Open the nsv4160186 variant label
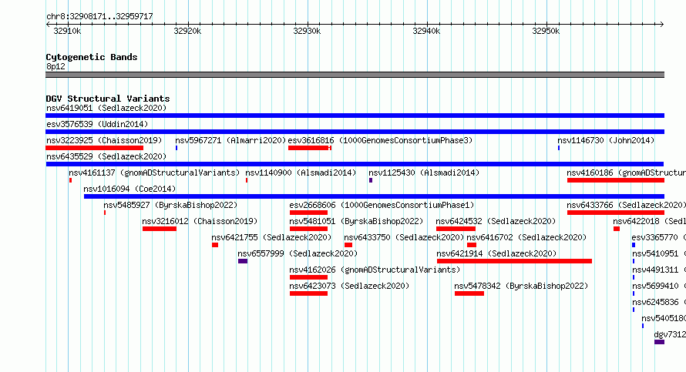Viewport: 686px width, 372px height. click(627, 173)
